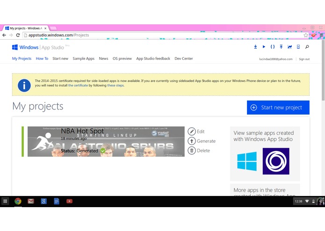The height and width of the screenshot is (231, 325).
Task: Select Start new in the navigation
Action: tap(60, 58)
